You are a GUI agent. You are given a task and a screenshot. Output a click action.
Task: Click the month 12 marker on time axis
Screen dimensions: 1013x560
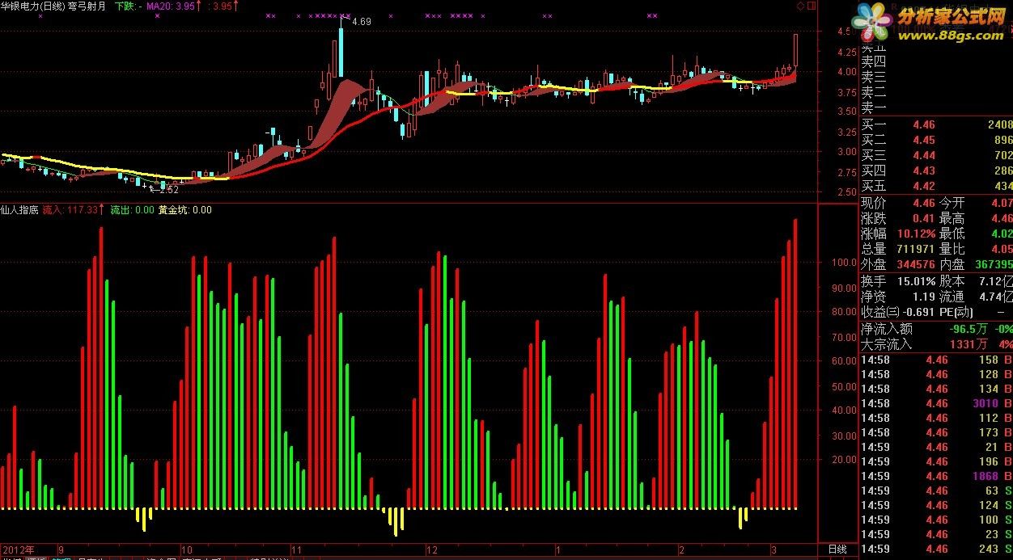point(432,549)
